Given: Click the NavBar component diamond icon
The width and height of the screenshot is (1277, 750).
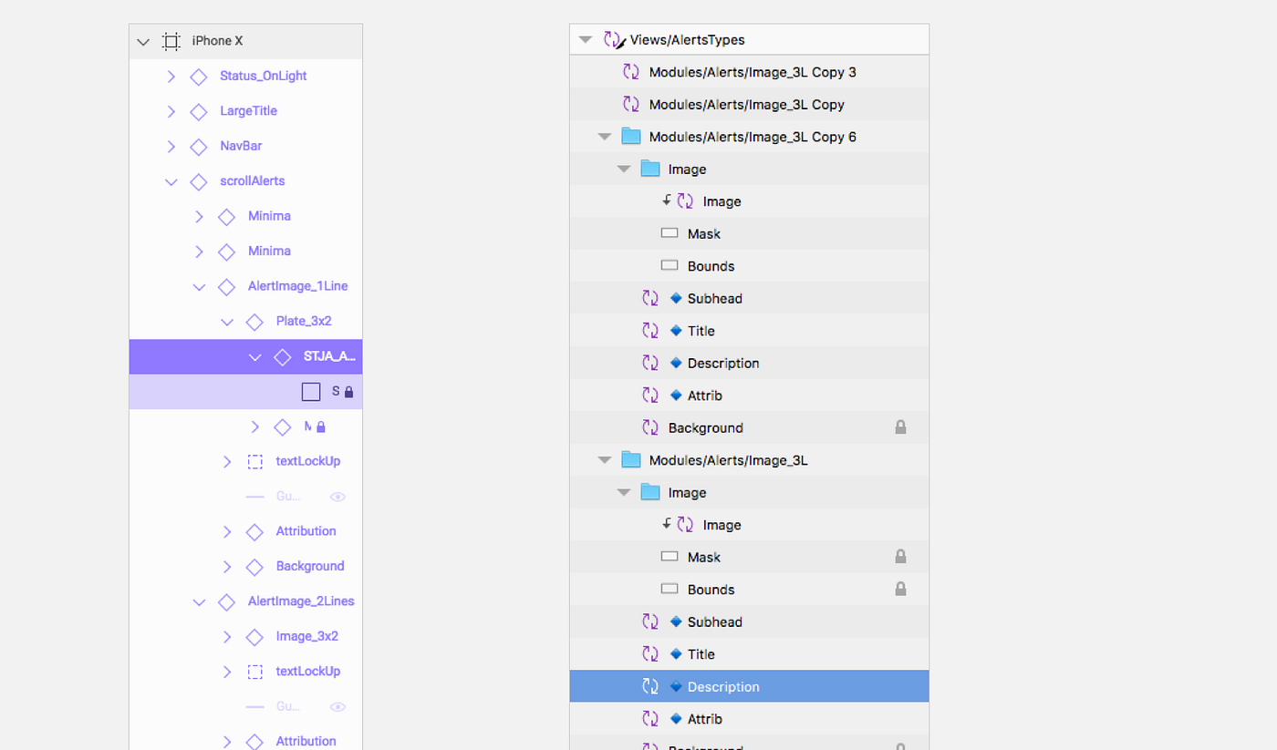Looking at the screenshot, I should 198,147.
